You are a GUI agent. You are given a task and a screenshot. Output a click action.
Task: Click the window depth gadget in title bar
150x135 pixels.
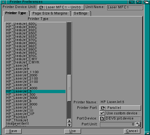146,2
